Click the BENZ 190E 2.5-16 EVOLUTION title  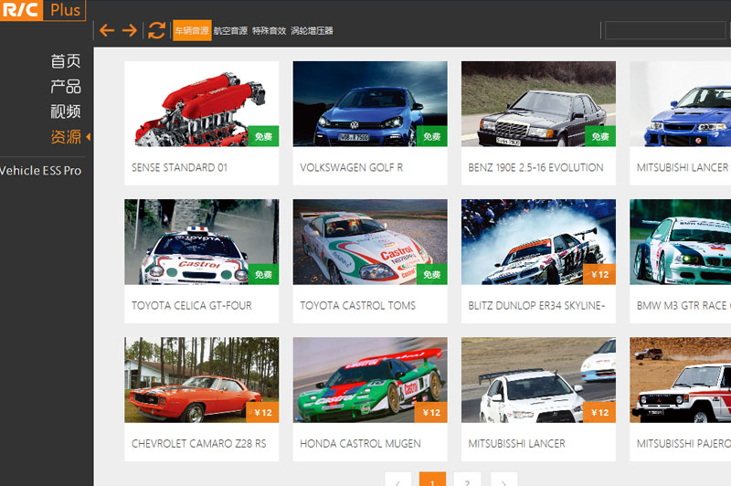(x=535, y=168)
